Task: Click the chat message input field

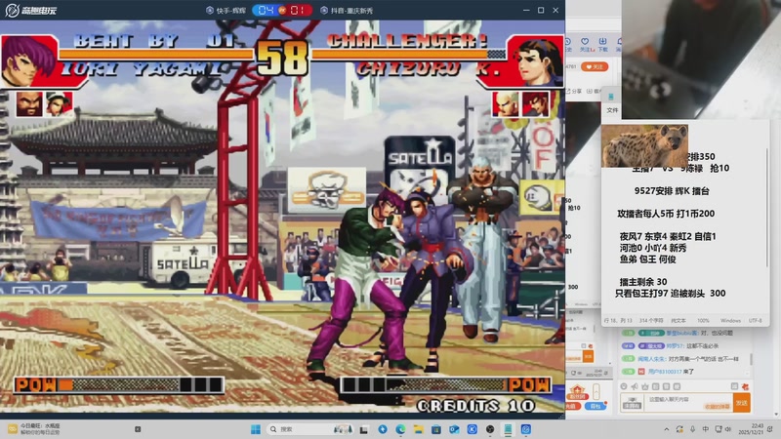Action: point(688,403)
